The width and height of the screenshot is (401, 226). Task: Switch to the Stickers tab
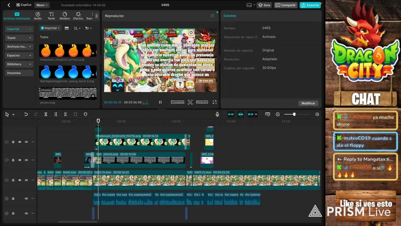[65, 16]
